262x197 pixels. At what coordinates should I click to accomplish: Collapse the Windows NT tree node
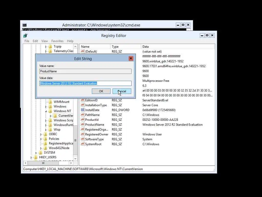tap(46, 111)
